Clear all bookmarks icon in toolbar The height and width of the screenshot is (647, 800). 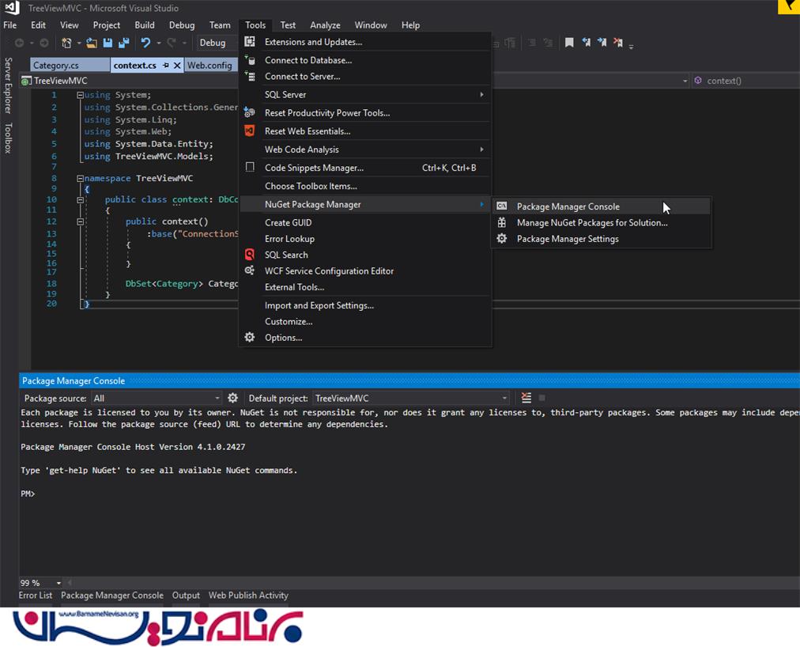[x=618, y=43]
